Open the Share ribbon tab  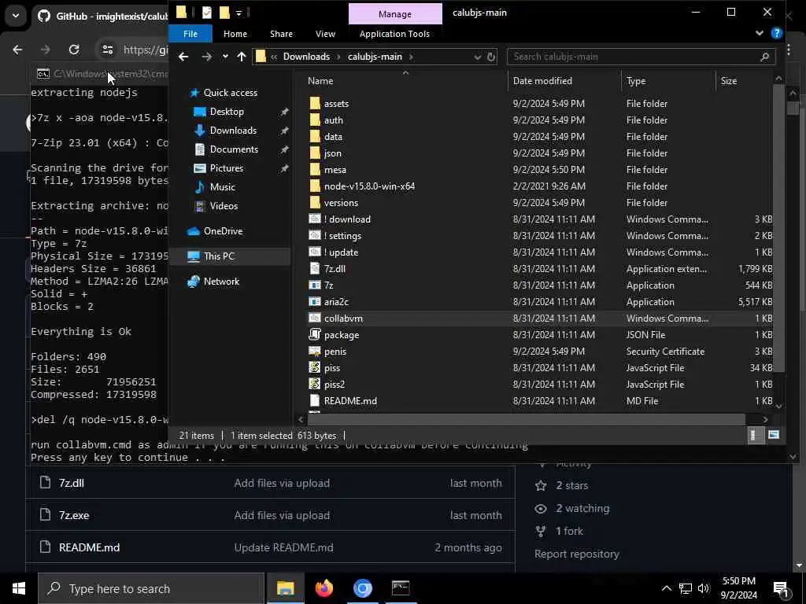click(281, 33)
